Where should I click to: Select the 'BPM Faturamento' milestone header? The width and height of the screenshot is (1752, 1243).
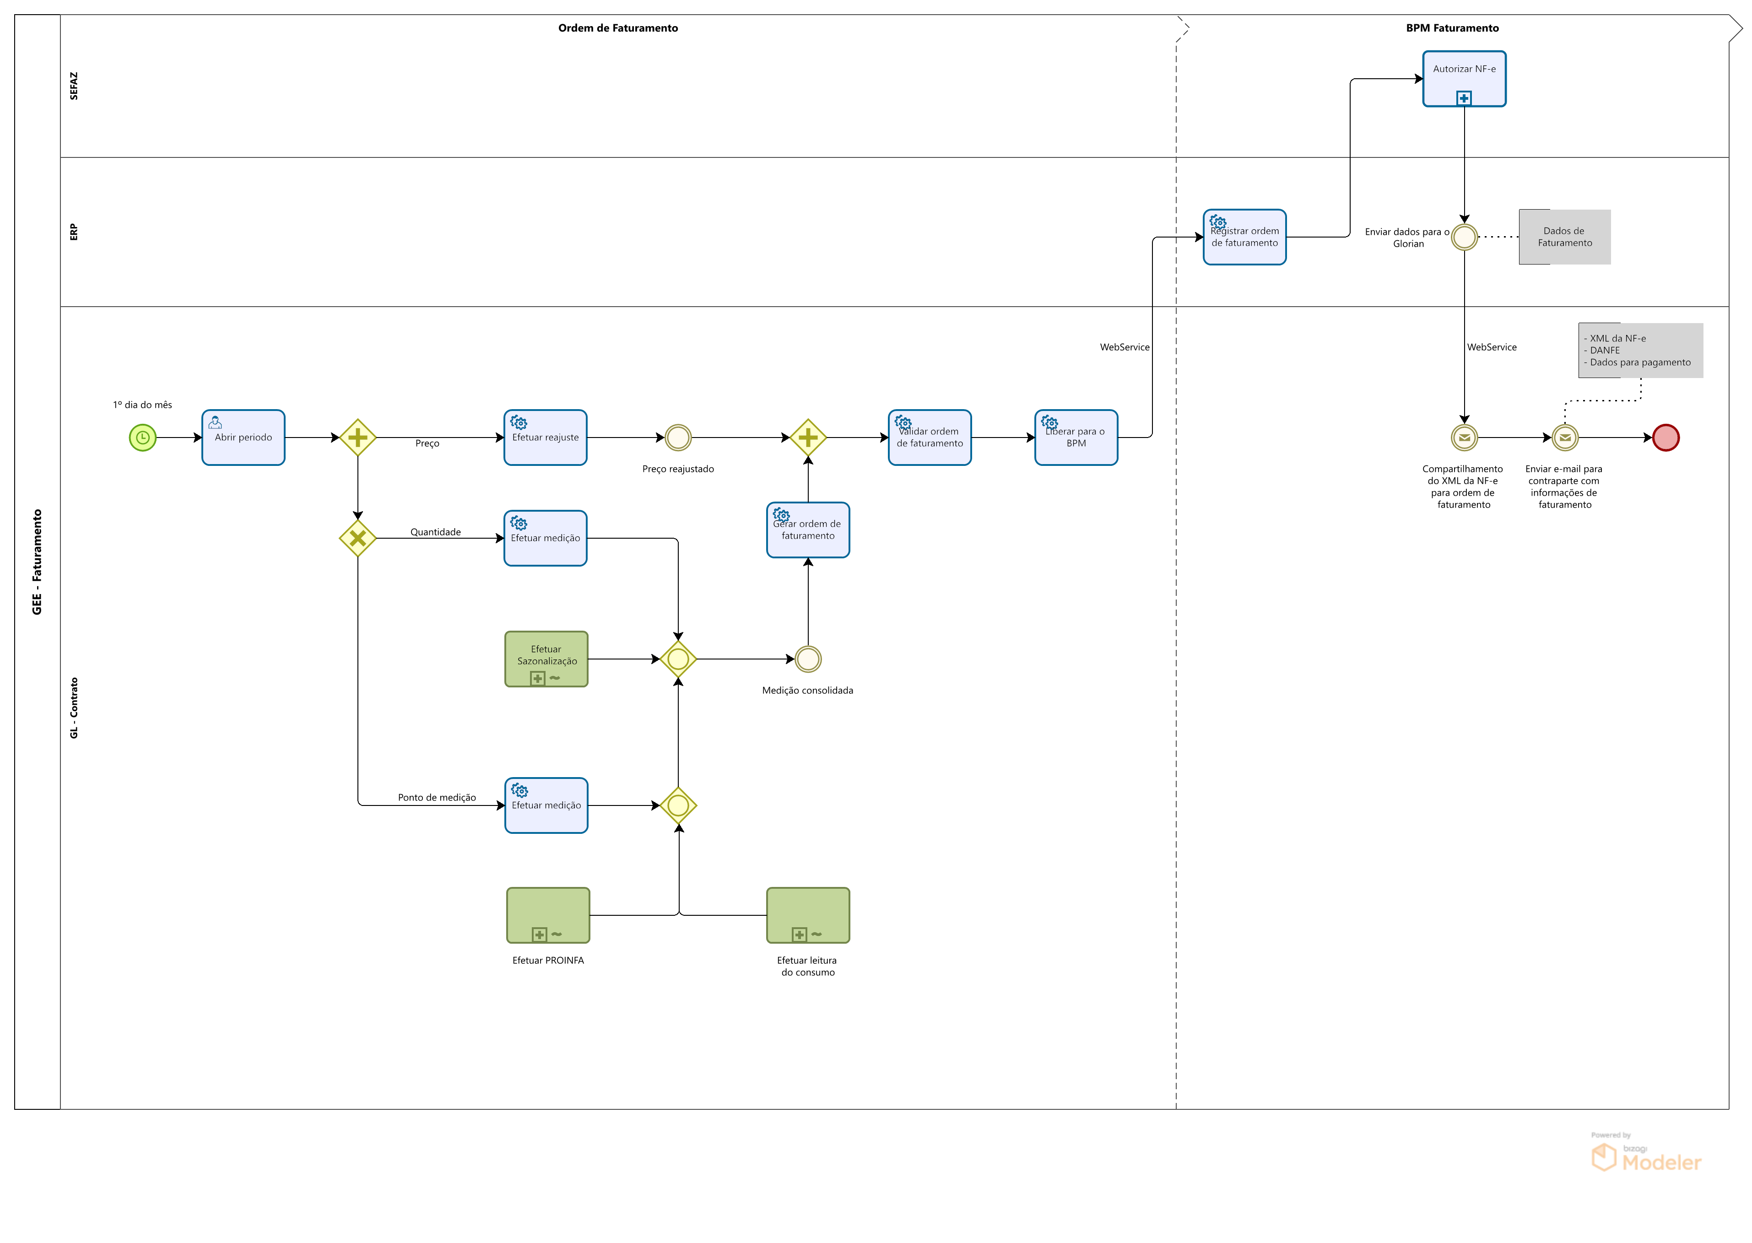point(1452,28)
